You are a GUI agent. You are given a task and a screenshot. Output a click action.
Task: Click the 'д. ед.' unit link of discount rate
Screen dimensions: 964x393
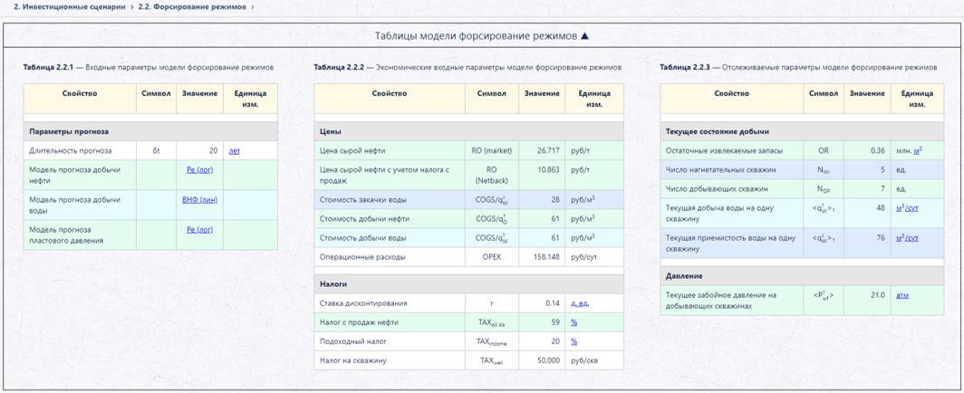581,303
